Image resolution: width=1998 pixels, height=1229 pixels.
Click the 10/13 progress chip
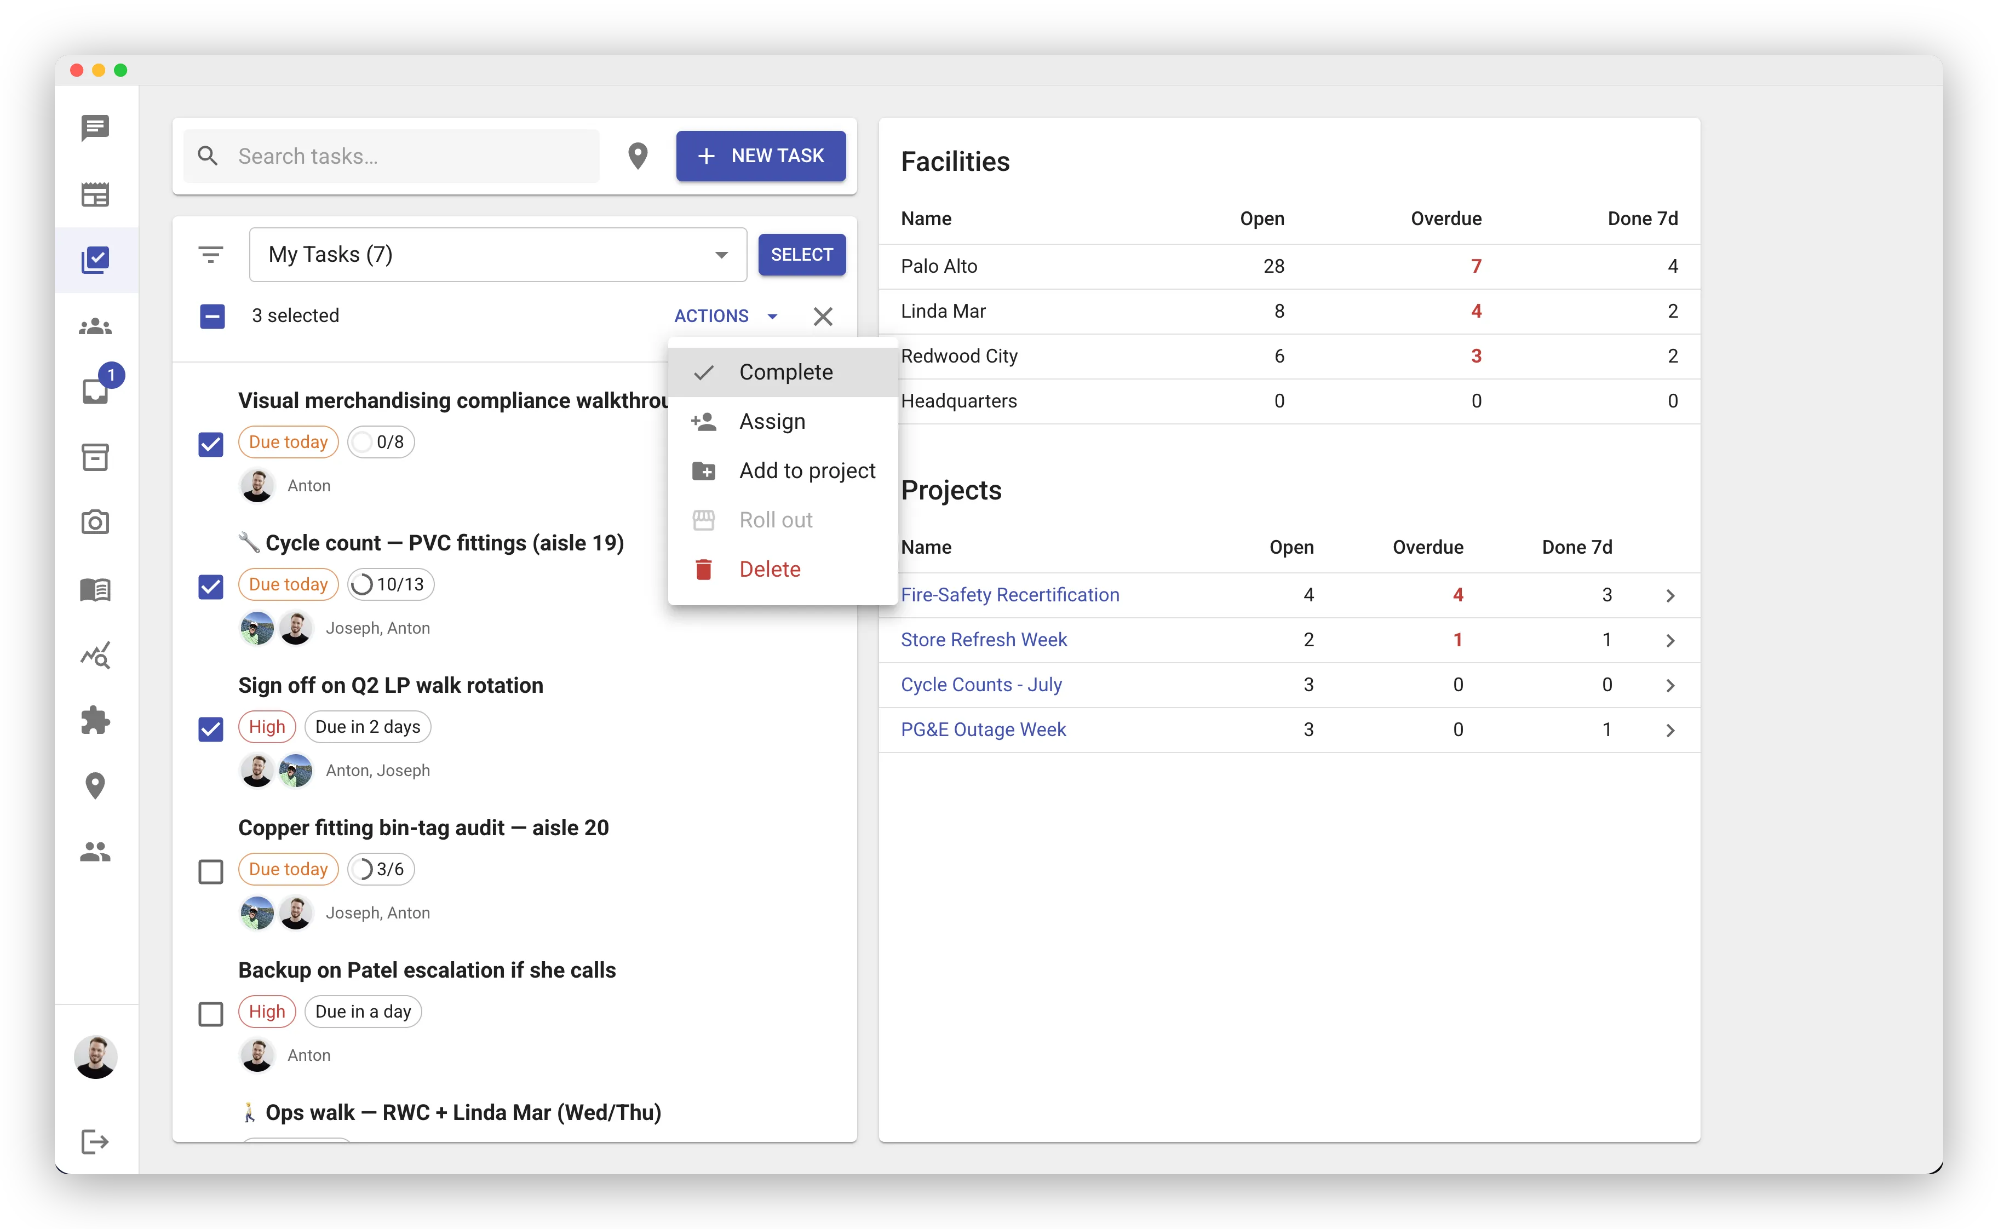pos(391,584)
